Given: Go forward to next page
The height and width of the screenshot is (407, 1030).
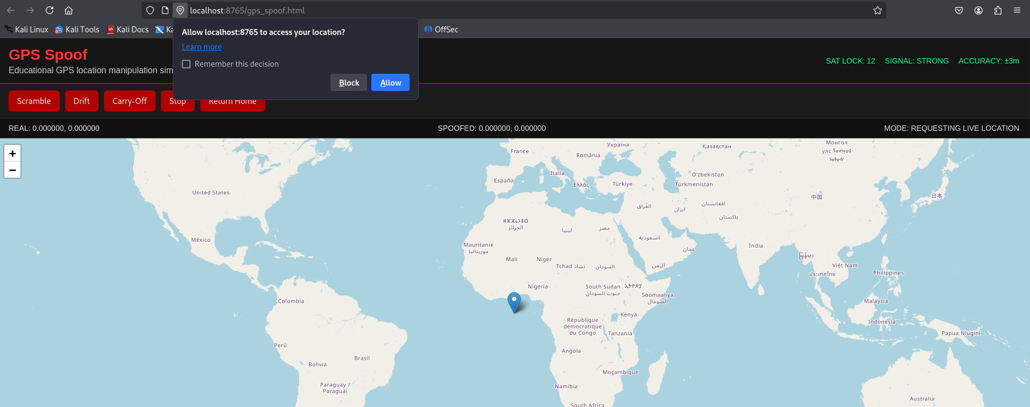Looking at the screenshot, I should 30,10.
